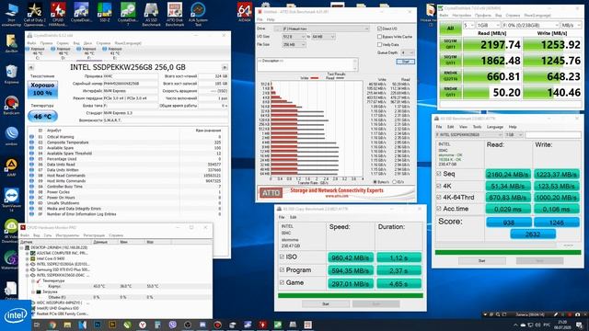Toggle Direct I/O checkbox in ATTO
589x331 pixels.
tap(379, 29)
